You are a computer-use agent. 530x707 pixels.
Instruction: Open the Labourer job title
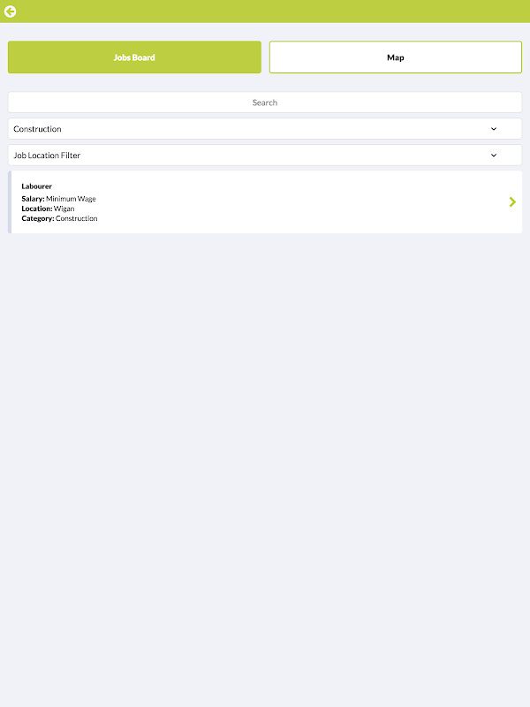[37, 186]
